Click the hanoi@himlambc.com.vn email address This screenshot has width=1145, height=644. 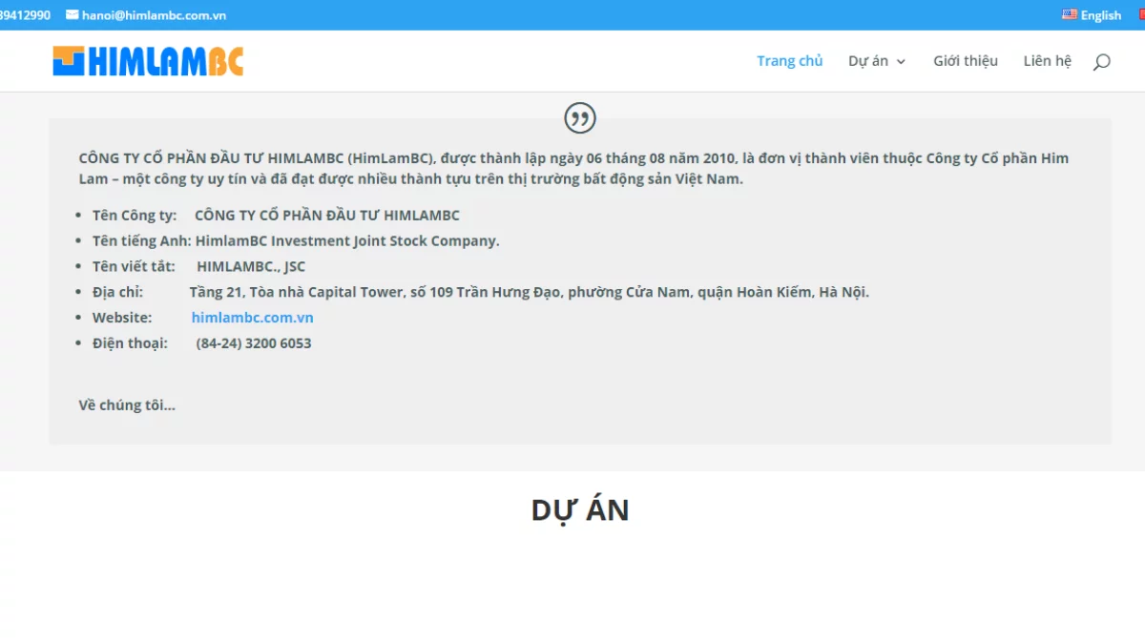point(154,15)
